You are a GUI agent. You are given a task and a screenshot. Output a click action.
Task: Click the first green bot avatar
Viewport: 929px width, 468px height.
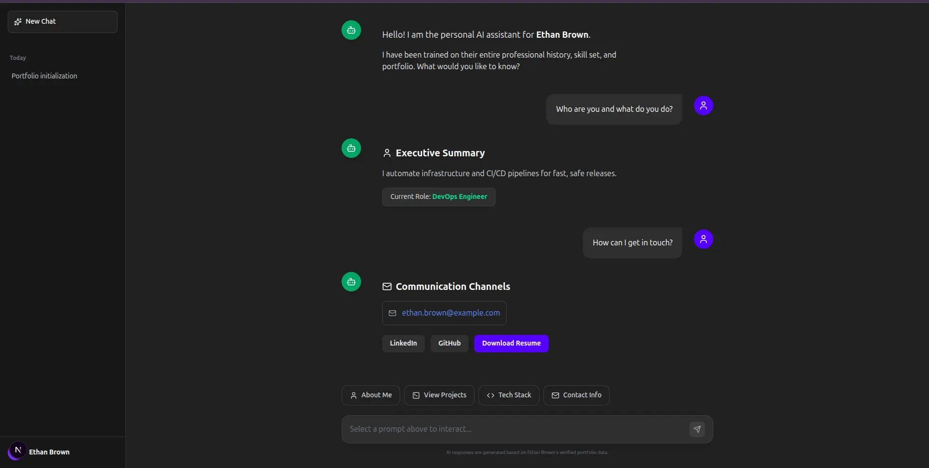pos(351,30)
